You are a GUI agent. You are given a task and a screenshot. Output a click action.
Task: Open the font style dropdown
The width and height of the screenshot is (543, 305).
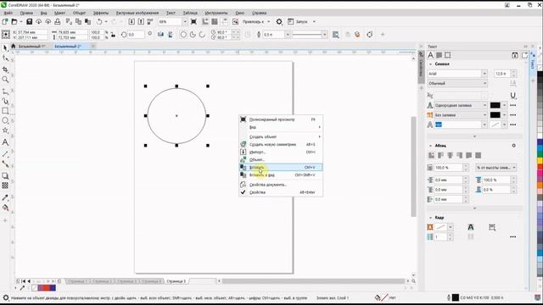tap(484, 83)
